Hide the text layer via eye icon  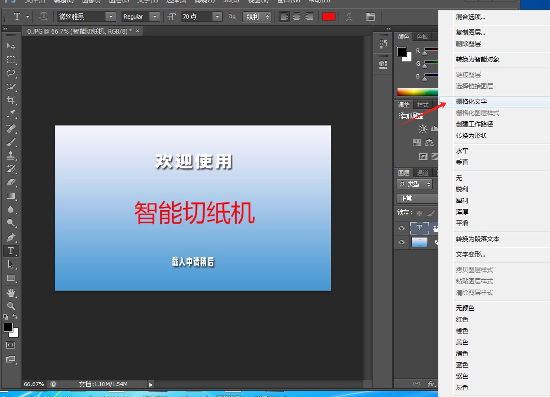coord(402,228)
